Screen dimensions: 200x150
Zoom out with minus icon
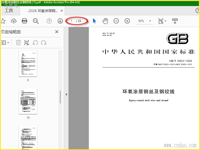point(116,21)
